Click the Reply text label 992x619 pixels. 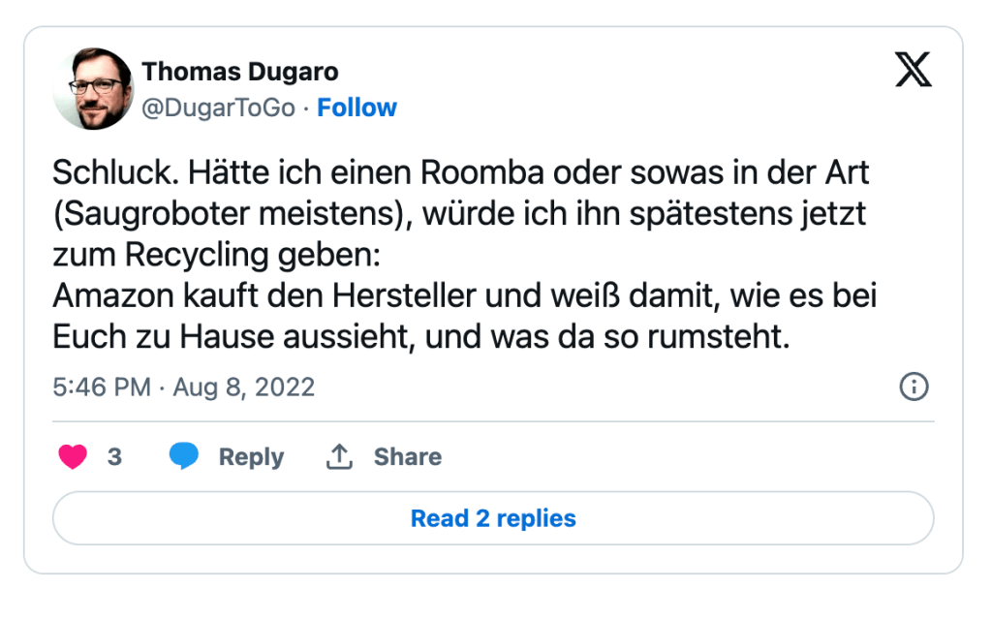pyautogui.click(x=251, y=457)
